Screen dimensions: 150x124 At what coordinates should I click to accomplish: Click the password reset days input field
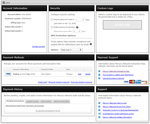tap(79, 20)
